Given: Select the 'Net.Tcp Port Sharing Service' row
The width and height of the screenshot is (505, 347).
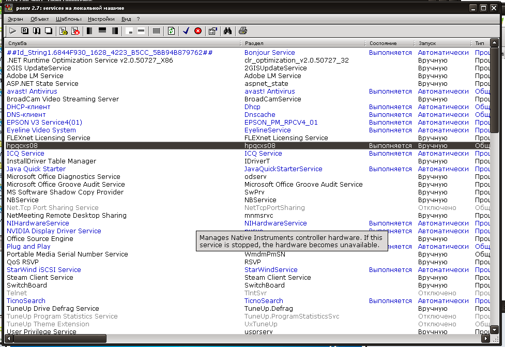Looking at the screenshot, I should (248, 208).
